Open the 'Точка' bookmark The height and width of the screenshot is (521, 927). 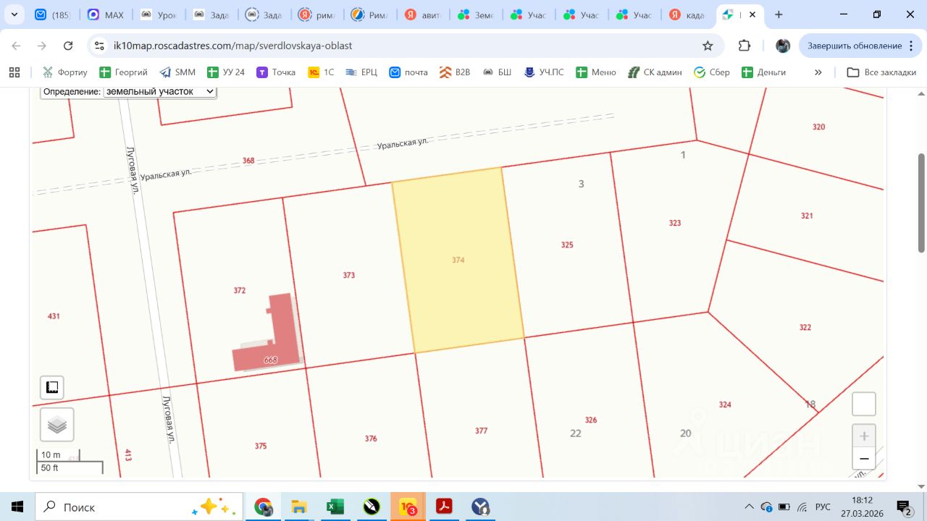point(276,72)
